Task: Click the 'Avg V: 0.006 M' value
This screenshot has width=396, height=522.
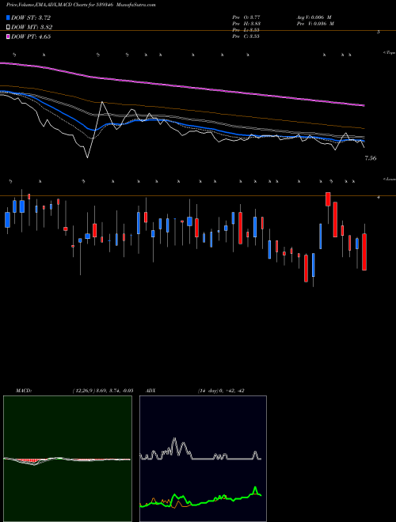Action: [314, 17]
